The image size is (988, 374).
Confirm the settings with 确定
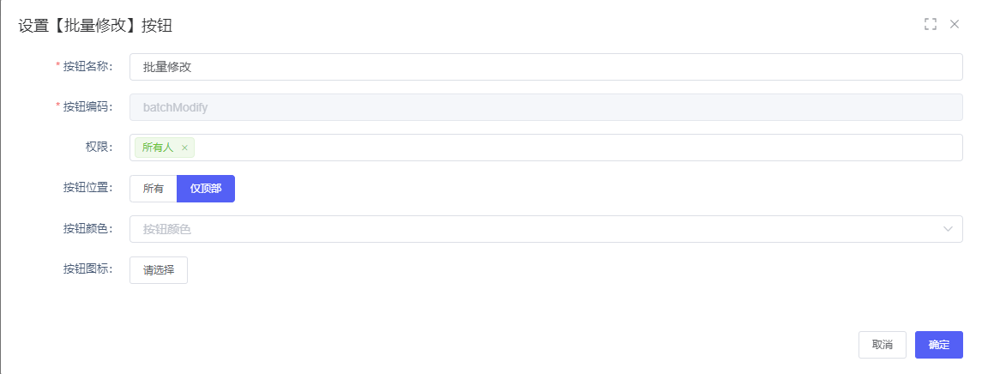939,345
